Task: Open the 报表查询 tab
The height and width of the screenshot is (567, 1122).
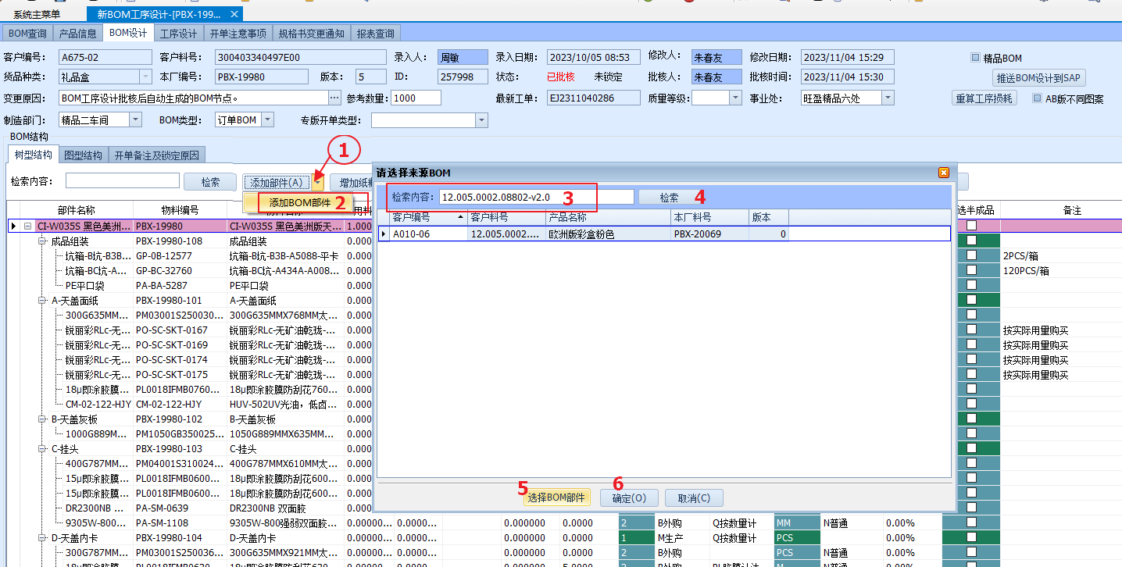Action: (x=376, y=33)
